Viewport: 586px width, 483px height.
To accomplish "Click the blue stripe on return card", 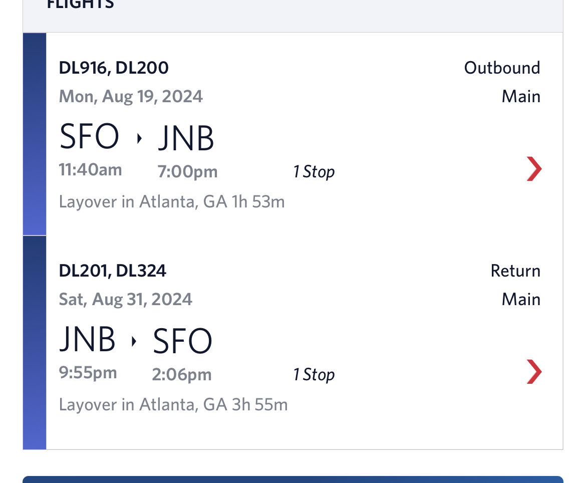I will coord(35,342).
